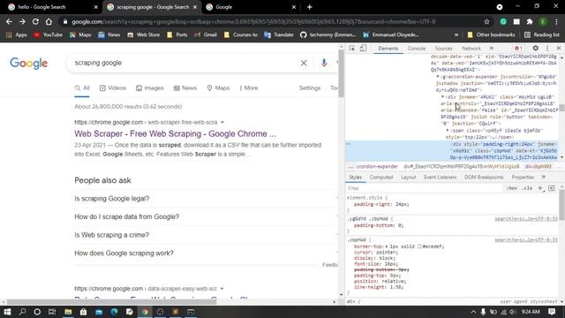565x318 pixels.
Task: Click the red error count badge
Action: coord(518,49)
